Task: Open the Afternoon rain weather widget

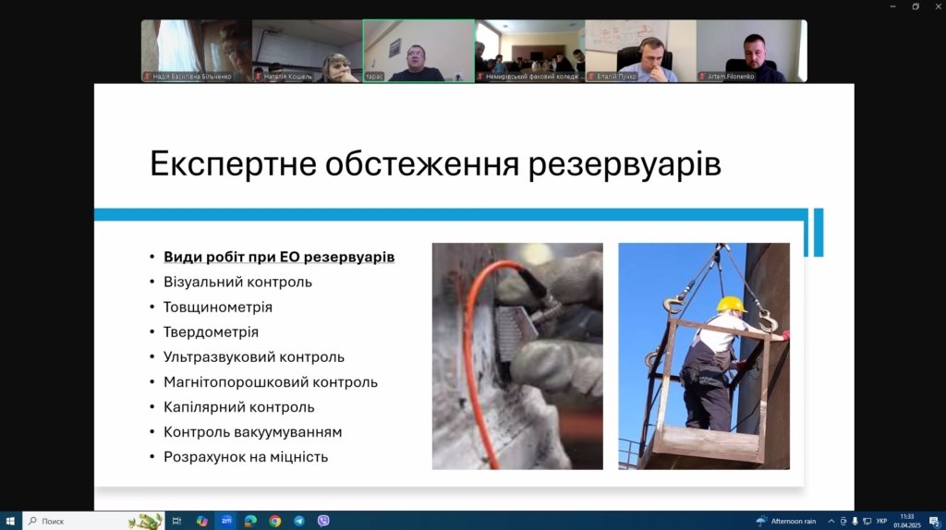Action: (786, 521)
